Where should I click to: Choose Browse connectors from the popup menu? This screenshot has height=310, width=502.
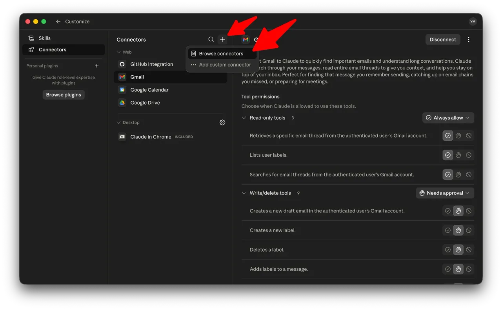click(222, 54)
